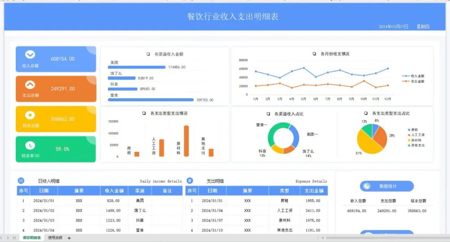Click the percent icon on 结余率 card
The image size is (450, 242).
(x=30, y=146)
